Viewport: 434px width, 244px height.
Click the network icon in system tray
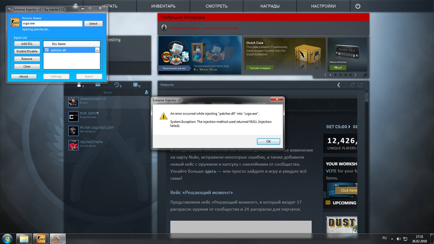(x=405, y=239)
